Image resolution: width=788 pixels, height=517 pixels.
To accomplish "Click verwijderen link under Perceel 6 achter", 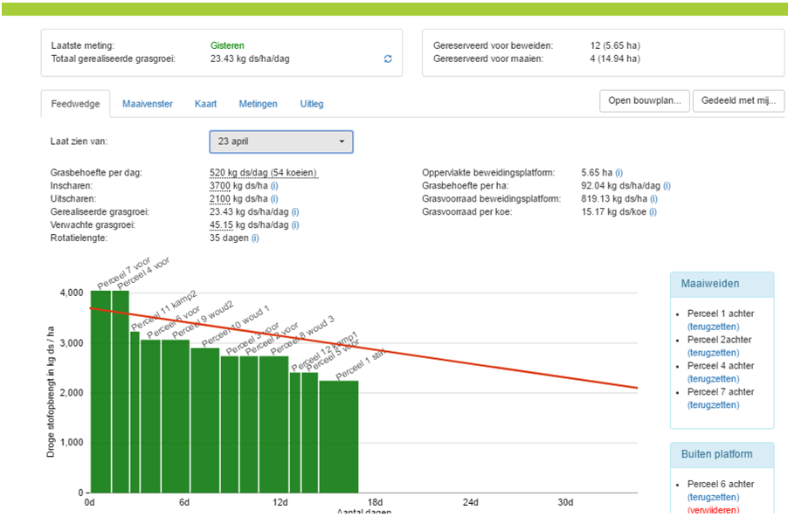I will [x=713, y=510].
